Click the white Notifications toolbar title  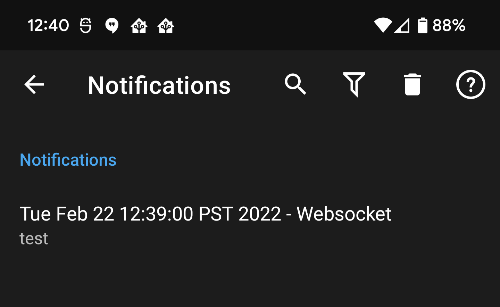click(x=159, y=85)
